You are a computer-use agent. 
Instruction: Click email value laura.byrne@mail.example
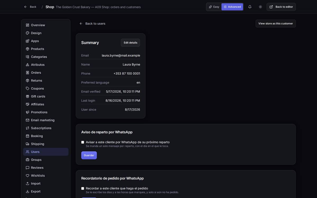(x=121, y=55)
